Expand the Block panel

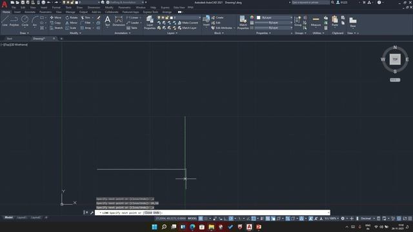(219, 33)
